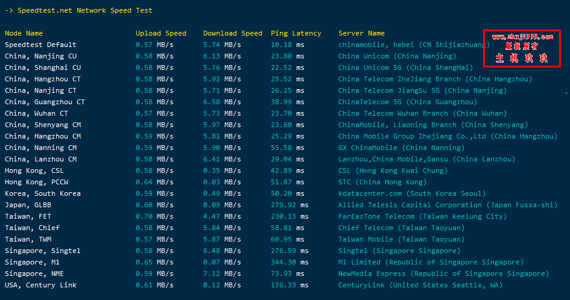Select the 'Taiwan, TWM' node name
The height and width of the screenshot is (300, 570).
(28, 239)
